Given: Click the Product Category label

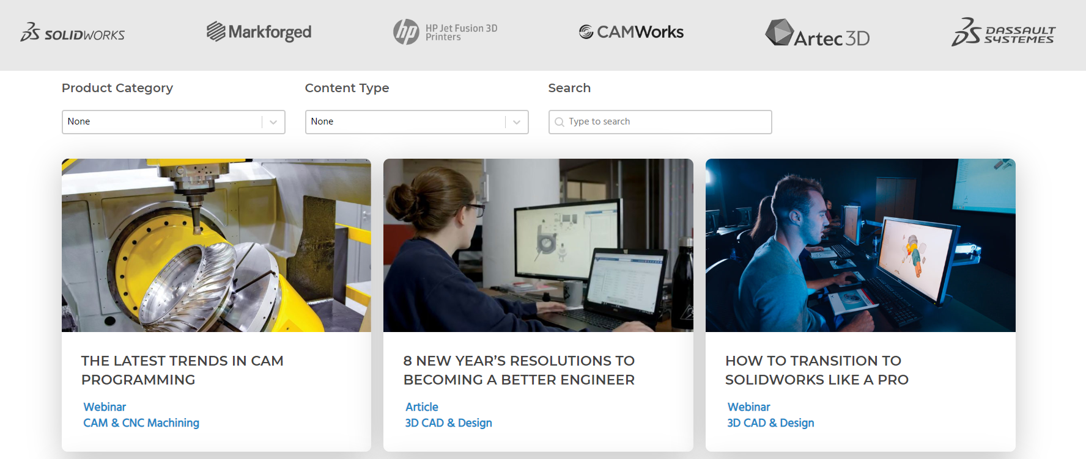Looking at the screenshot, I should 117,88.
